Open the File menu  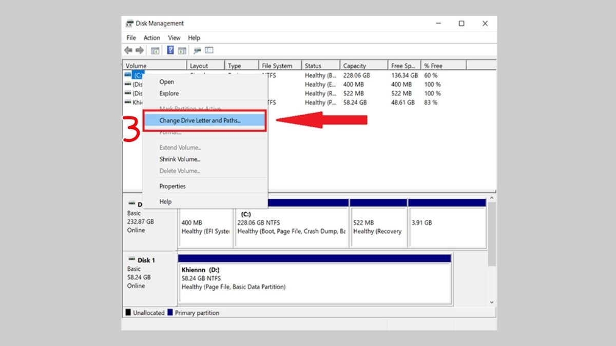[x=131, y=38]
